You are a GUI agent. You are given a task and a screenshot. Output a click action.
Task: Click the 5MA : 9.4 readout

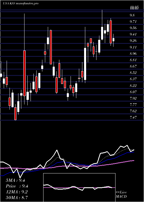(x=15, y=180)
